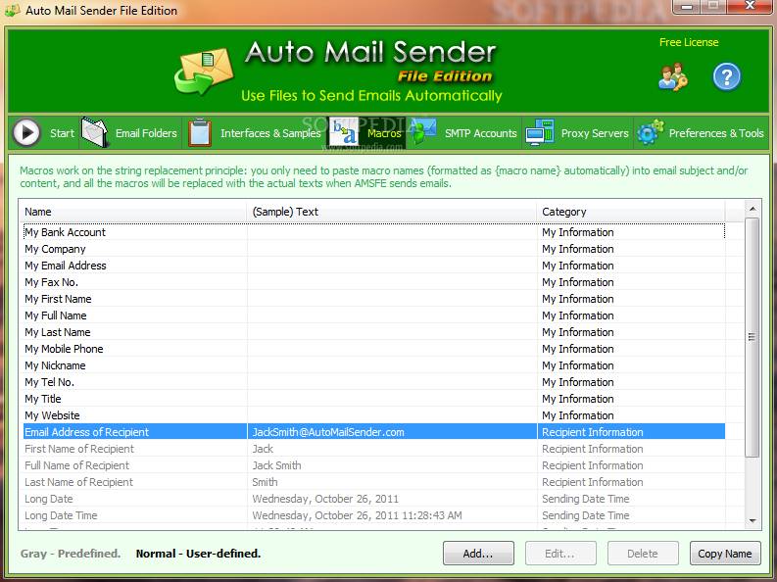This screenshot has width=777, height=582.
Task: Select the My Bank Account row
Action: click(x=374, y=232)
